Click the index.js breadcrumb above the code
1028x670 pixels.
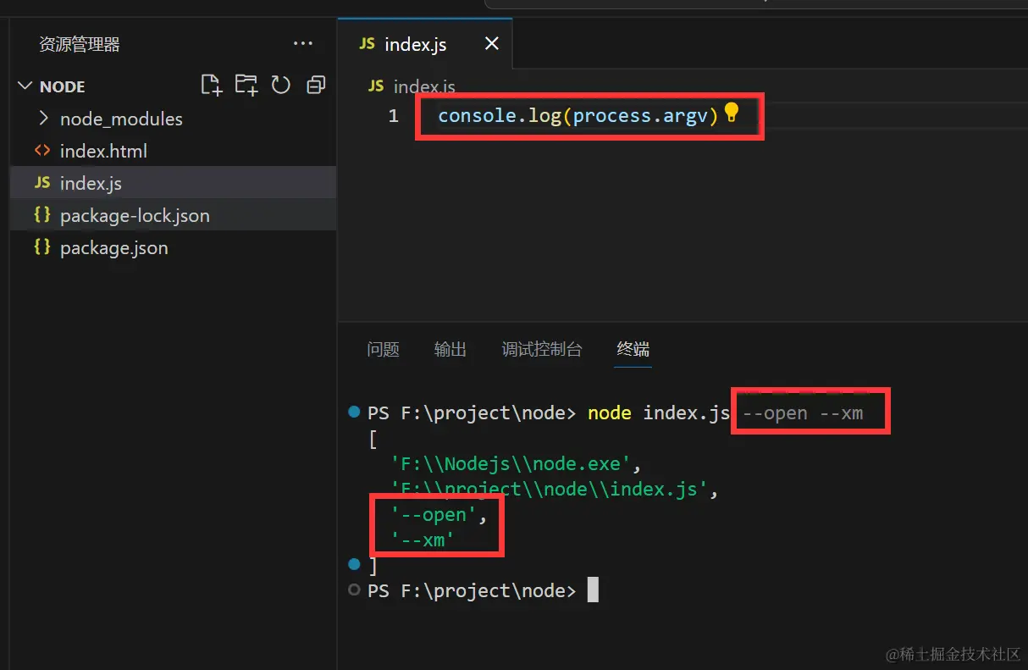click(424, 86)
